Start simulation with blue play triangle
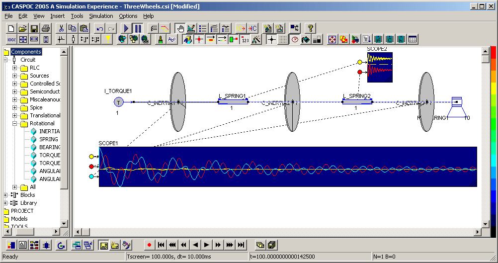The image size is (498, 263). pyautogui.click(x=126, y=28)
